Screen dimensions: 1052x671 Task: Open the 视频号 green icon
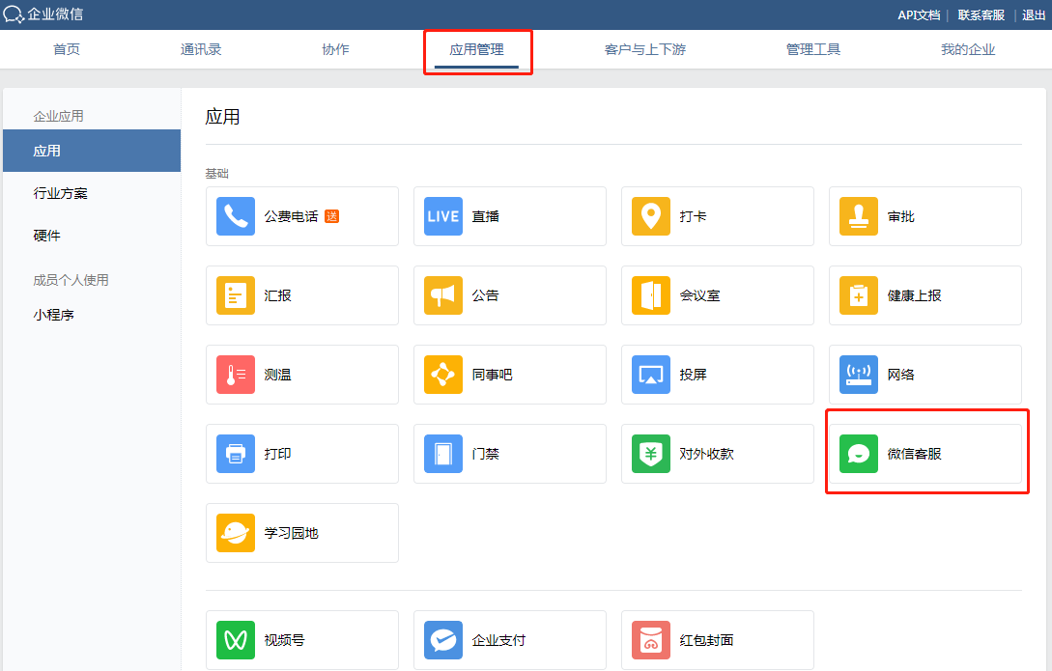pyautogui.click(x=236, y=640)
